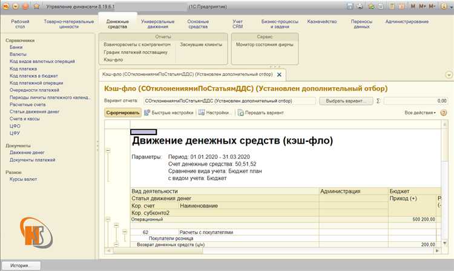454x271 pixels.
Task: Expand the title bar overflow arrow
Action: pyautogui.click(x=450, y=7)
